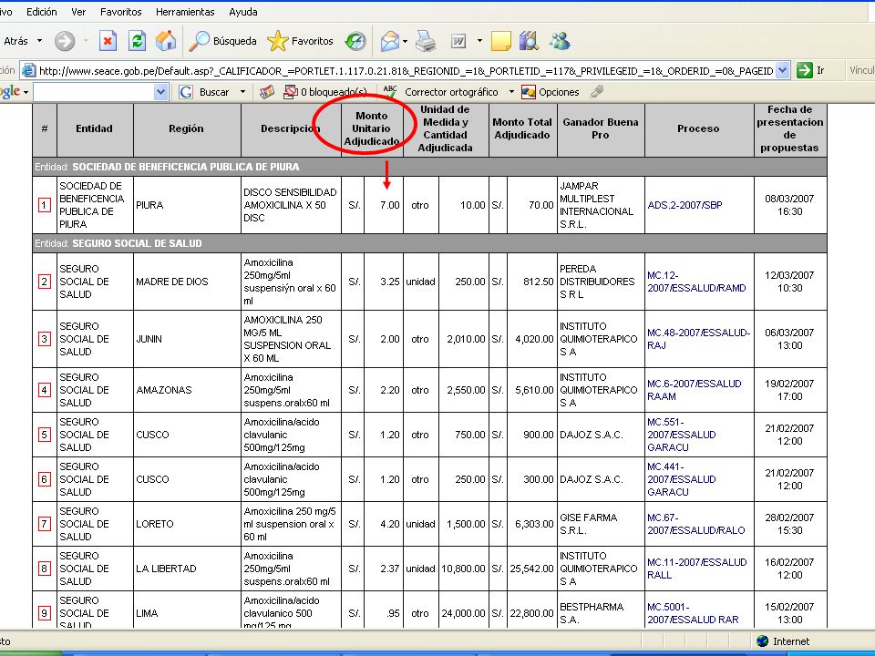Open process link ADS.2-2007/SBP
875x656 pixels.
click(x=685, y=205)
